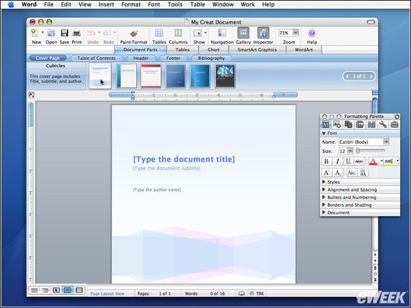The width and height of the screenshot is (411, 308).
Task: Apply the red font color button
Action: pyautogui.click(x=373, y=161)
